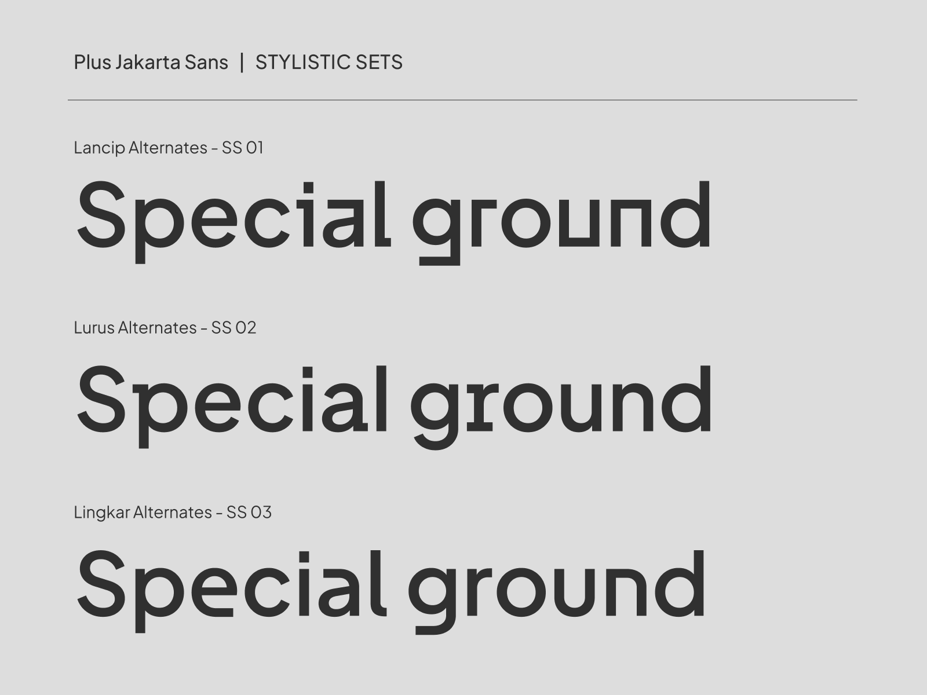Click the word Special in the Lurus sample
The height and width of the screenshot is (695, 927).
(x=232, y=400)
